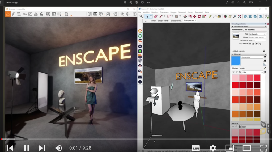Select the SketchUp Orbit tool

pos(225,16)
